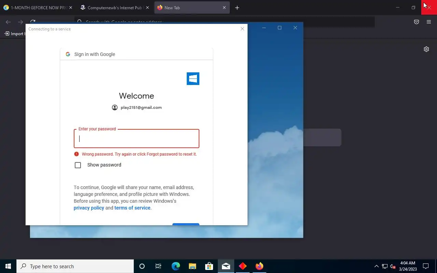Launch Microsoft Edge from taskbar
Screen dimensions: 437x273
click(x=176, y=266)
